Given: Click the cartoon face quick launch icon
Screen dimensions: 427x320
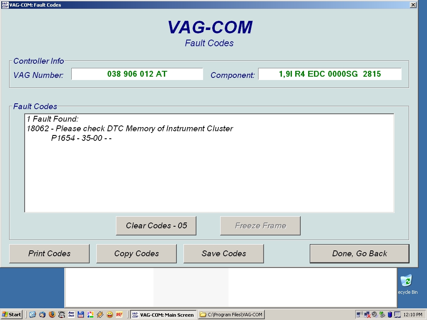Looking at the screenshot, I should (x=62, y=315).
